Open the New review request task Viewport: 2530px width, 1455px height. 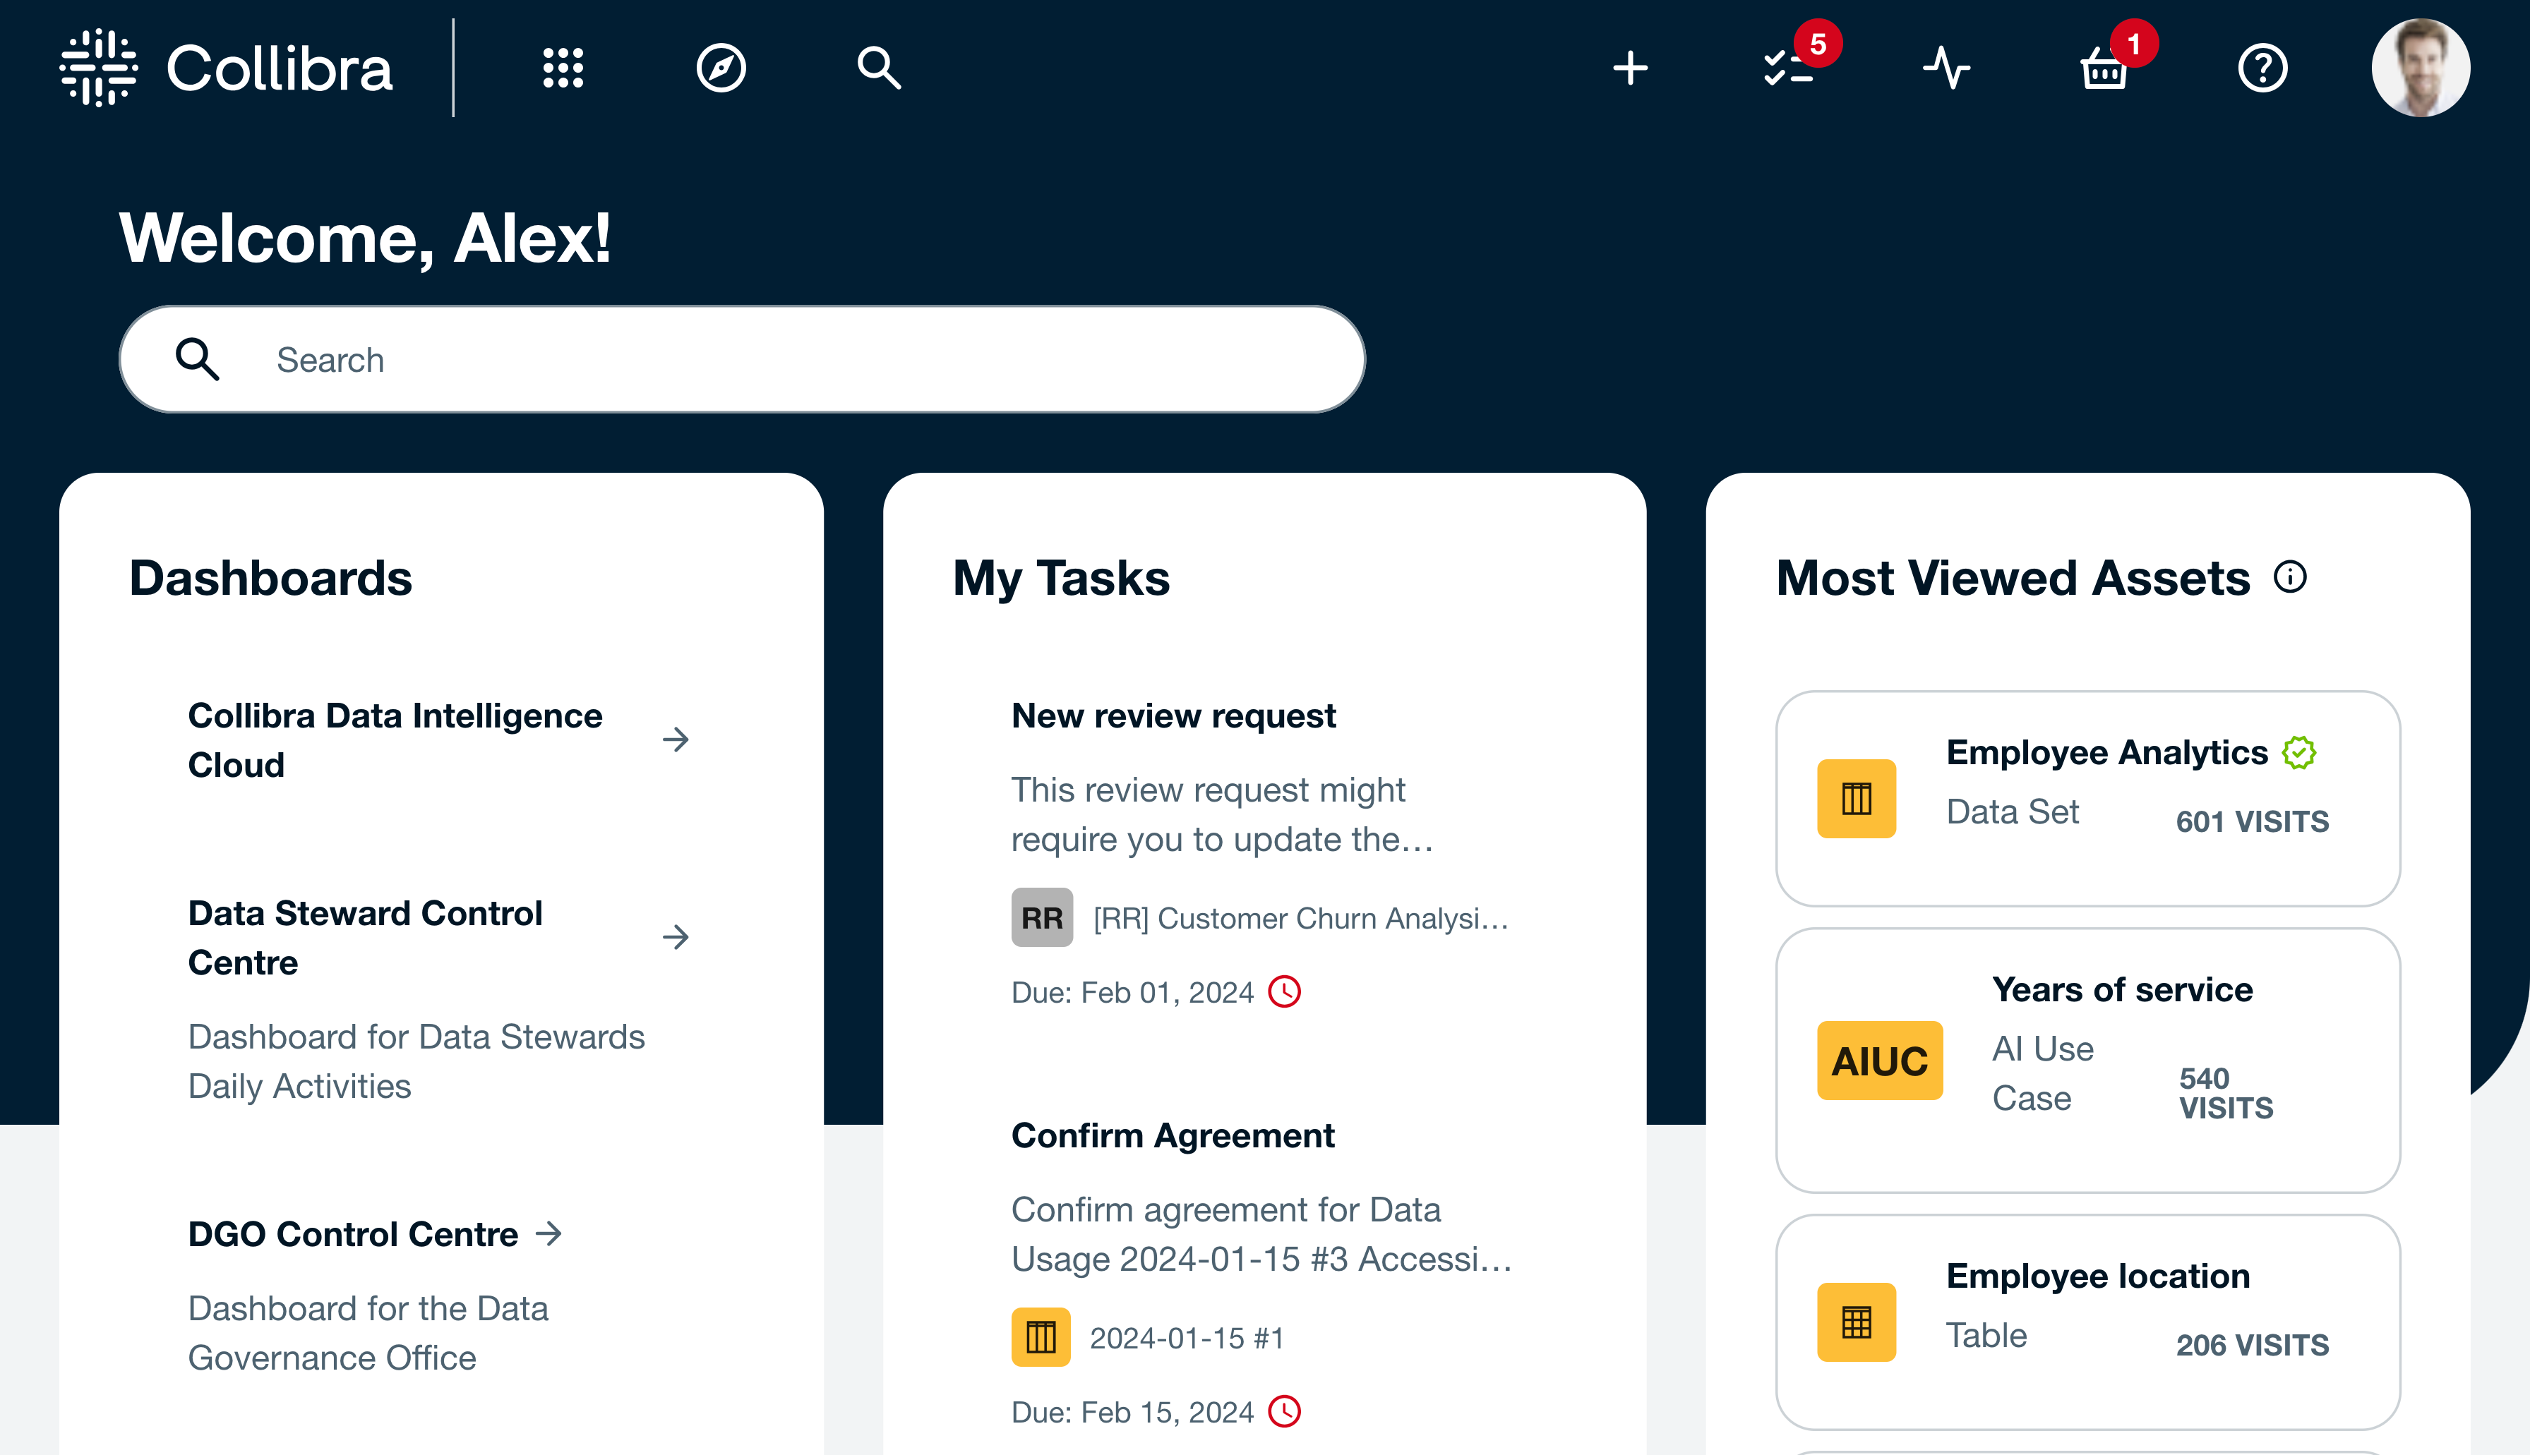(x=1173, y=716)
